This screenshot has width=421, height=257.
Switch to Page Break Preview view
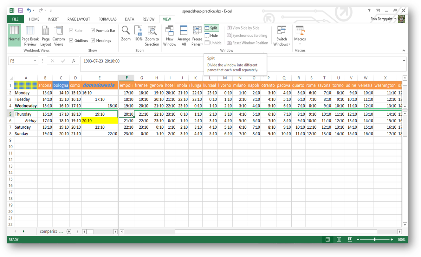pyautogui.click(x=30, y=36)
